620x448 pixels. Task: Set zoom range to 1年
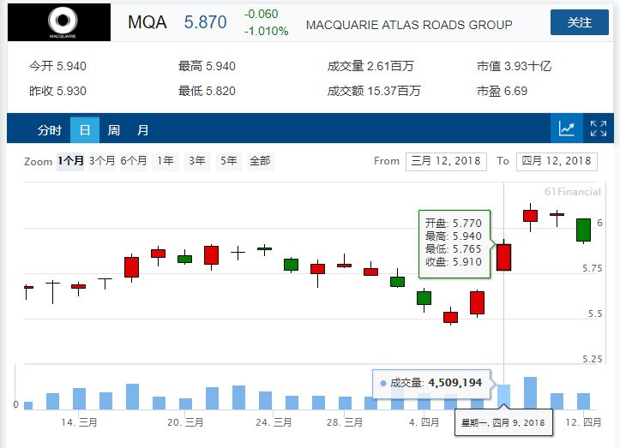[166, 161]
